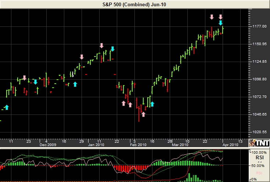
Task: Select the 1020.55 price axis label
Action: pos(259,132)
